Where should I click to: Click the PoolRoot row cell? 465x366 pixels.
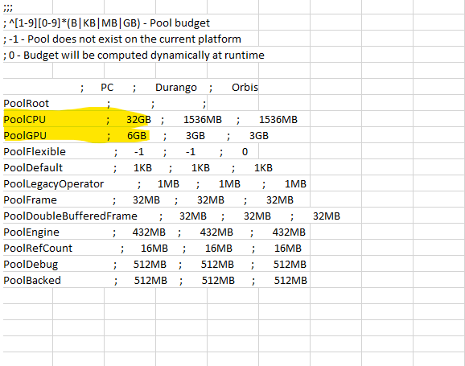pos(105,104)
